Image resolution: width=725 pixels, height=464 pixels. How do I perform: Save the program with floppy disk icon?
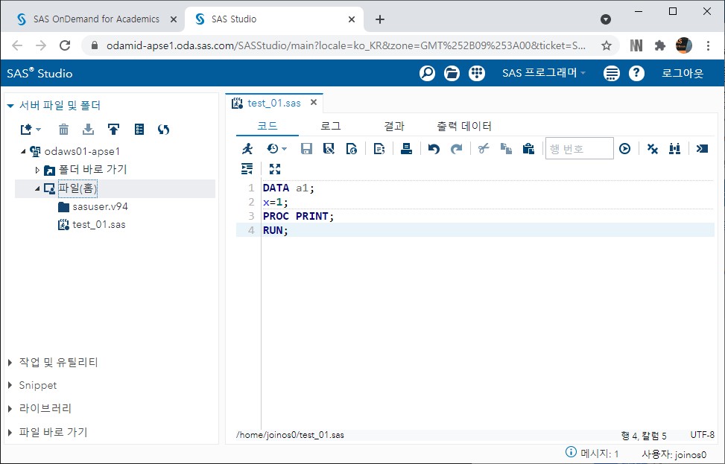tap(306, 149)
